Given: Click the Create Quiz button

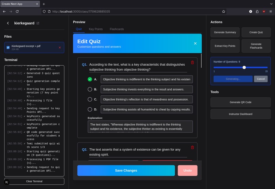Looking at the screenshot, I should point(256,32).
